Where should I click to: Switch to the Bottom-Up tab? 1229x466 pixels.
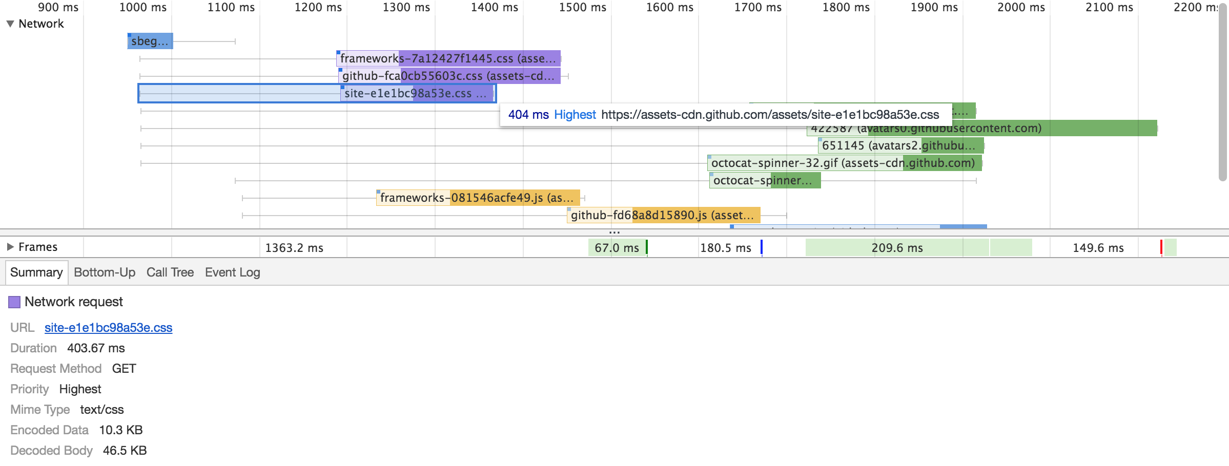coord(105,272)
